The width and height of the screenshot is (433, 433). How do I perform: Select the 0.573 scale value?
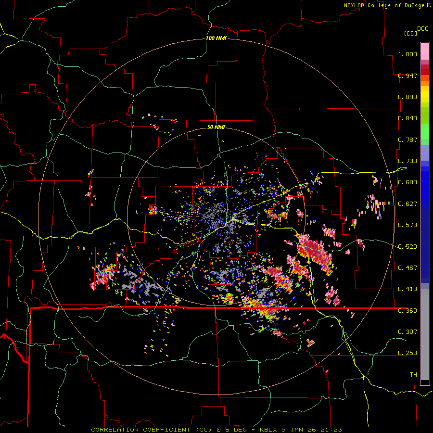[x=408, y=225]
